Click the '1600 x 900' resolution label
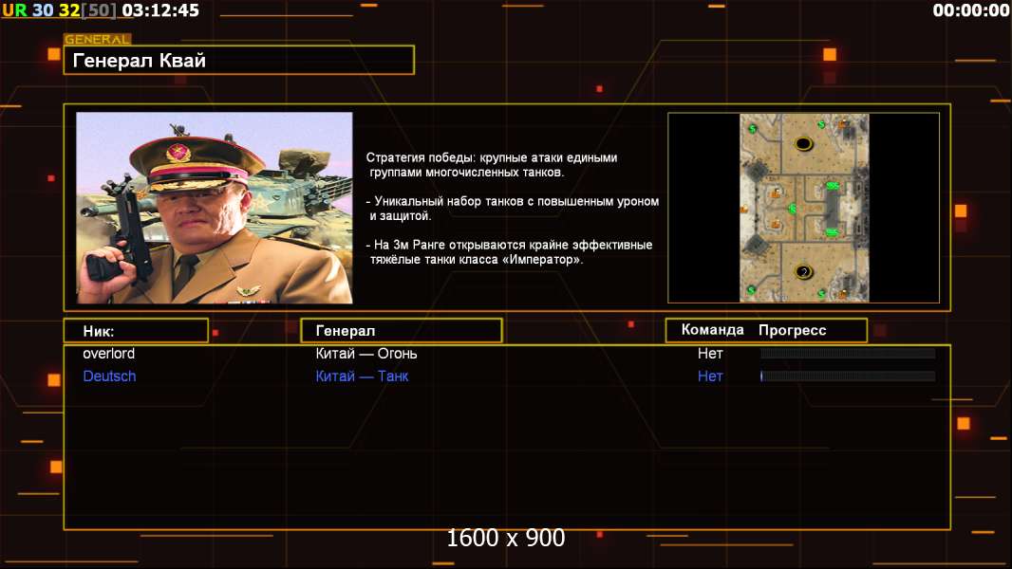This screenshot has width=1012, height=569. [505, 538]
